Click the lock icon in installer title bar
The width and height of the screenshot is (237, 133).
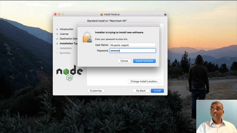165,14
